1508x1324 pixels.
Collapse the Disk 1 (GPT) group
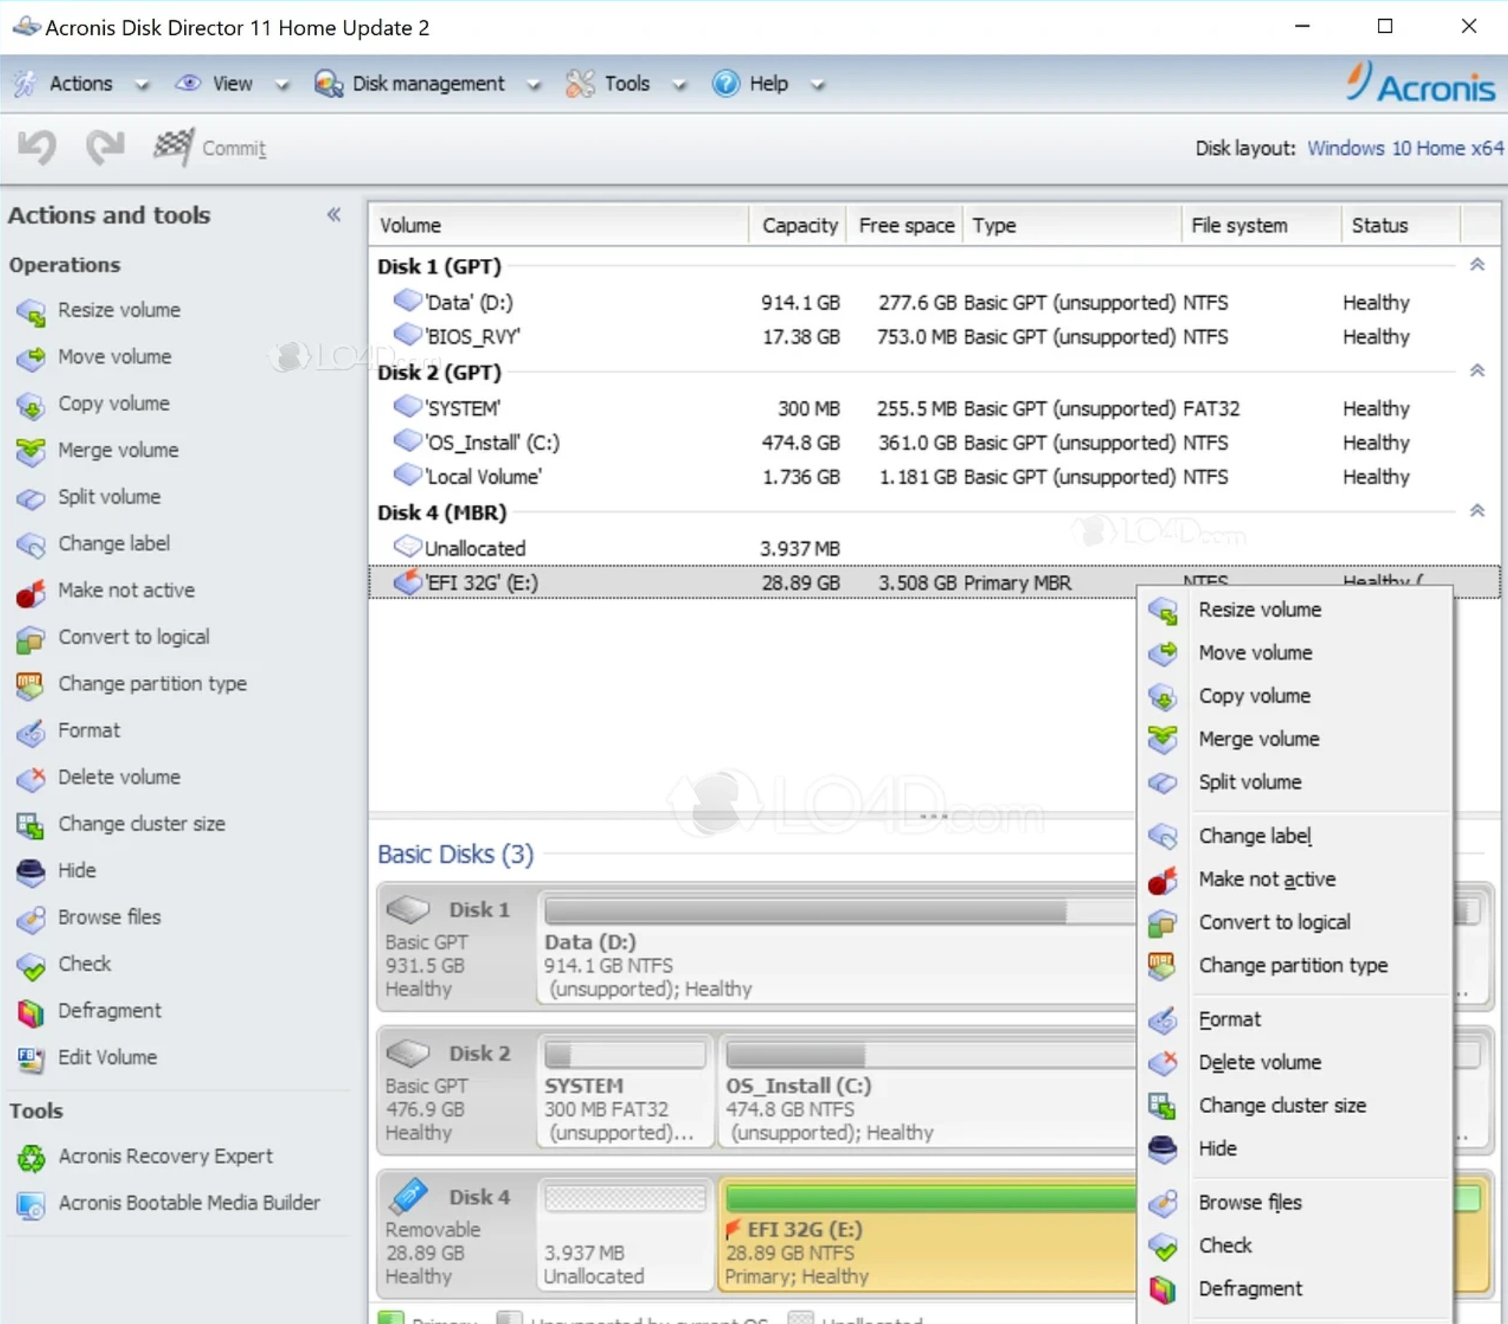[1477, 265]
